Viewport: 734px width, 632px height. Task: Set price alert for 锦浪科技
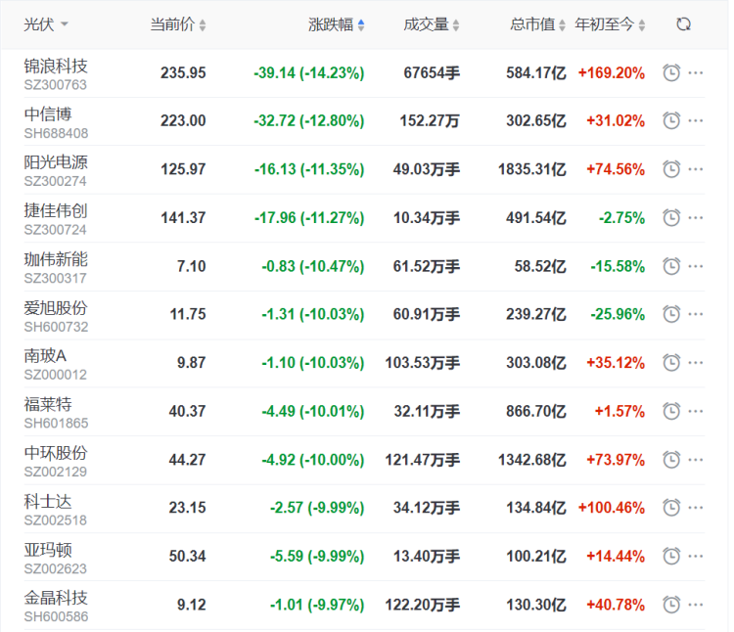pyautogui.click(x=671, y=72)
